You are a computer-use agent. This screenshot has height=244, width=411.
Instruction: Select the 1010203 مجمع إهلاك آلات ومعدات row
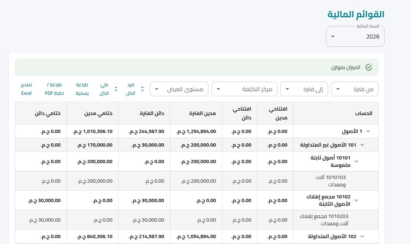(x=197, y=220)
